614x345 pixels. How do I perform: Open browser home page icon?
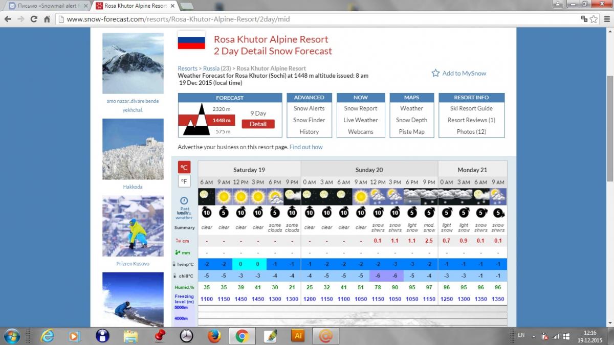tap(47, 19)
